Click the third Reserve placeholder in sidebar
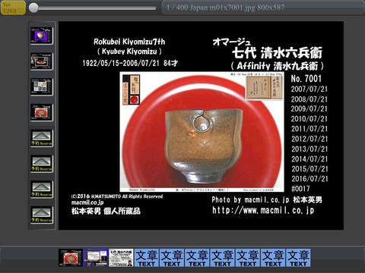This screenshot has width=365, height=273. [42, 190]
